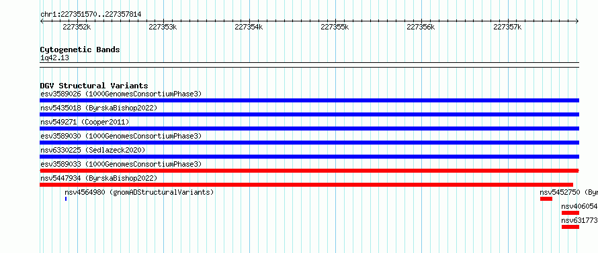Select the red bar under nsv5447934

[x=306, y=185]
